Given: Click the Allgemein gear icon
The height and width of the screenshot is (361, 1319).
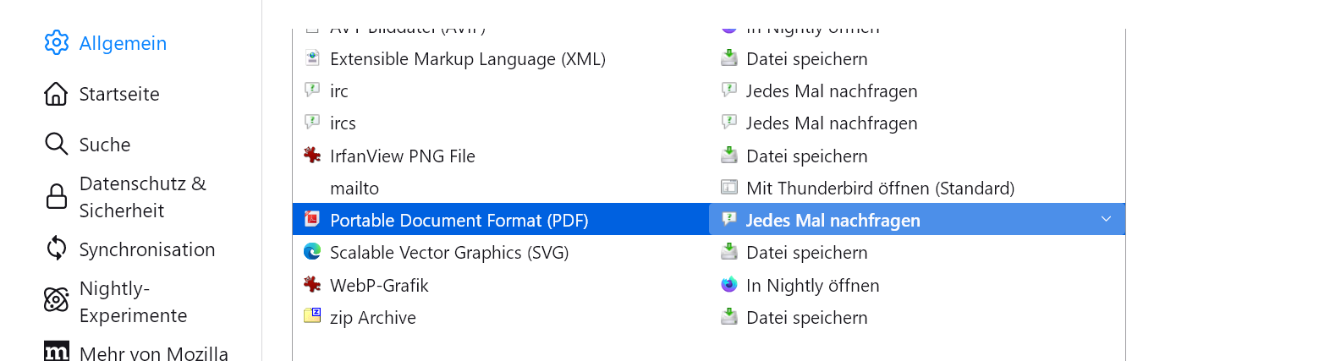Looking at the screenshot, I should (x=56, y=43).
